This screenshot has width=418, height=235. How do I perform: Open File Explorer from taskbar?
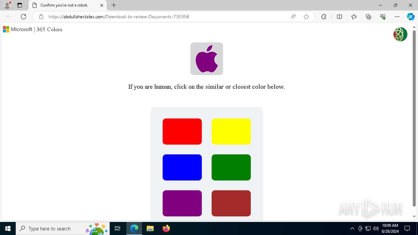pos(150,228)
